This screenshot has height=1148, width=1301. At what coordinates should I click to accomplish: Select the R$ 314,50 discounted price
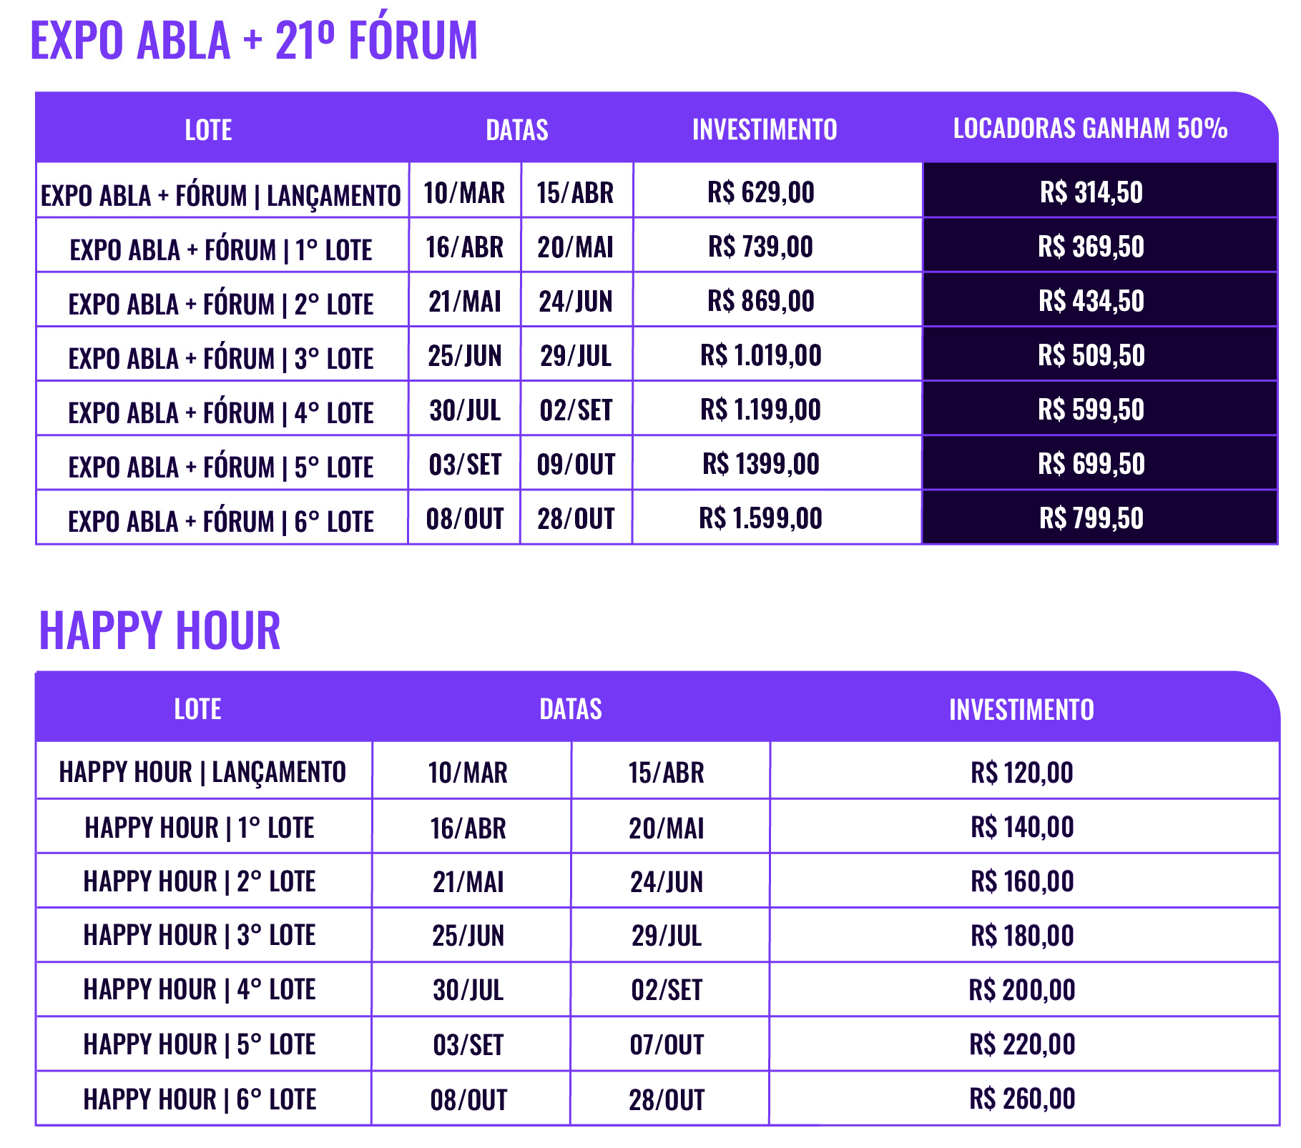1091,192
